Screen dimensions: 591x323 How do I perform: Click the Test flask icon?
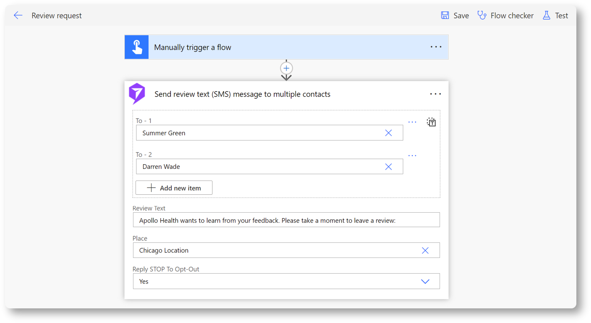(x=546, y=15)
